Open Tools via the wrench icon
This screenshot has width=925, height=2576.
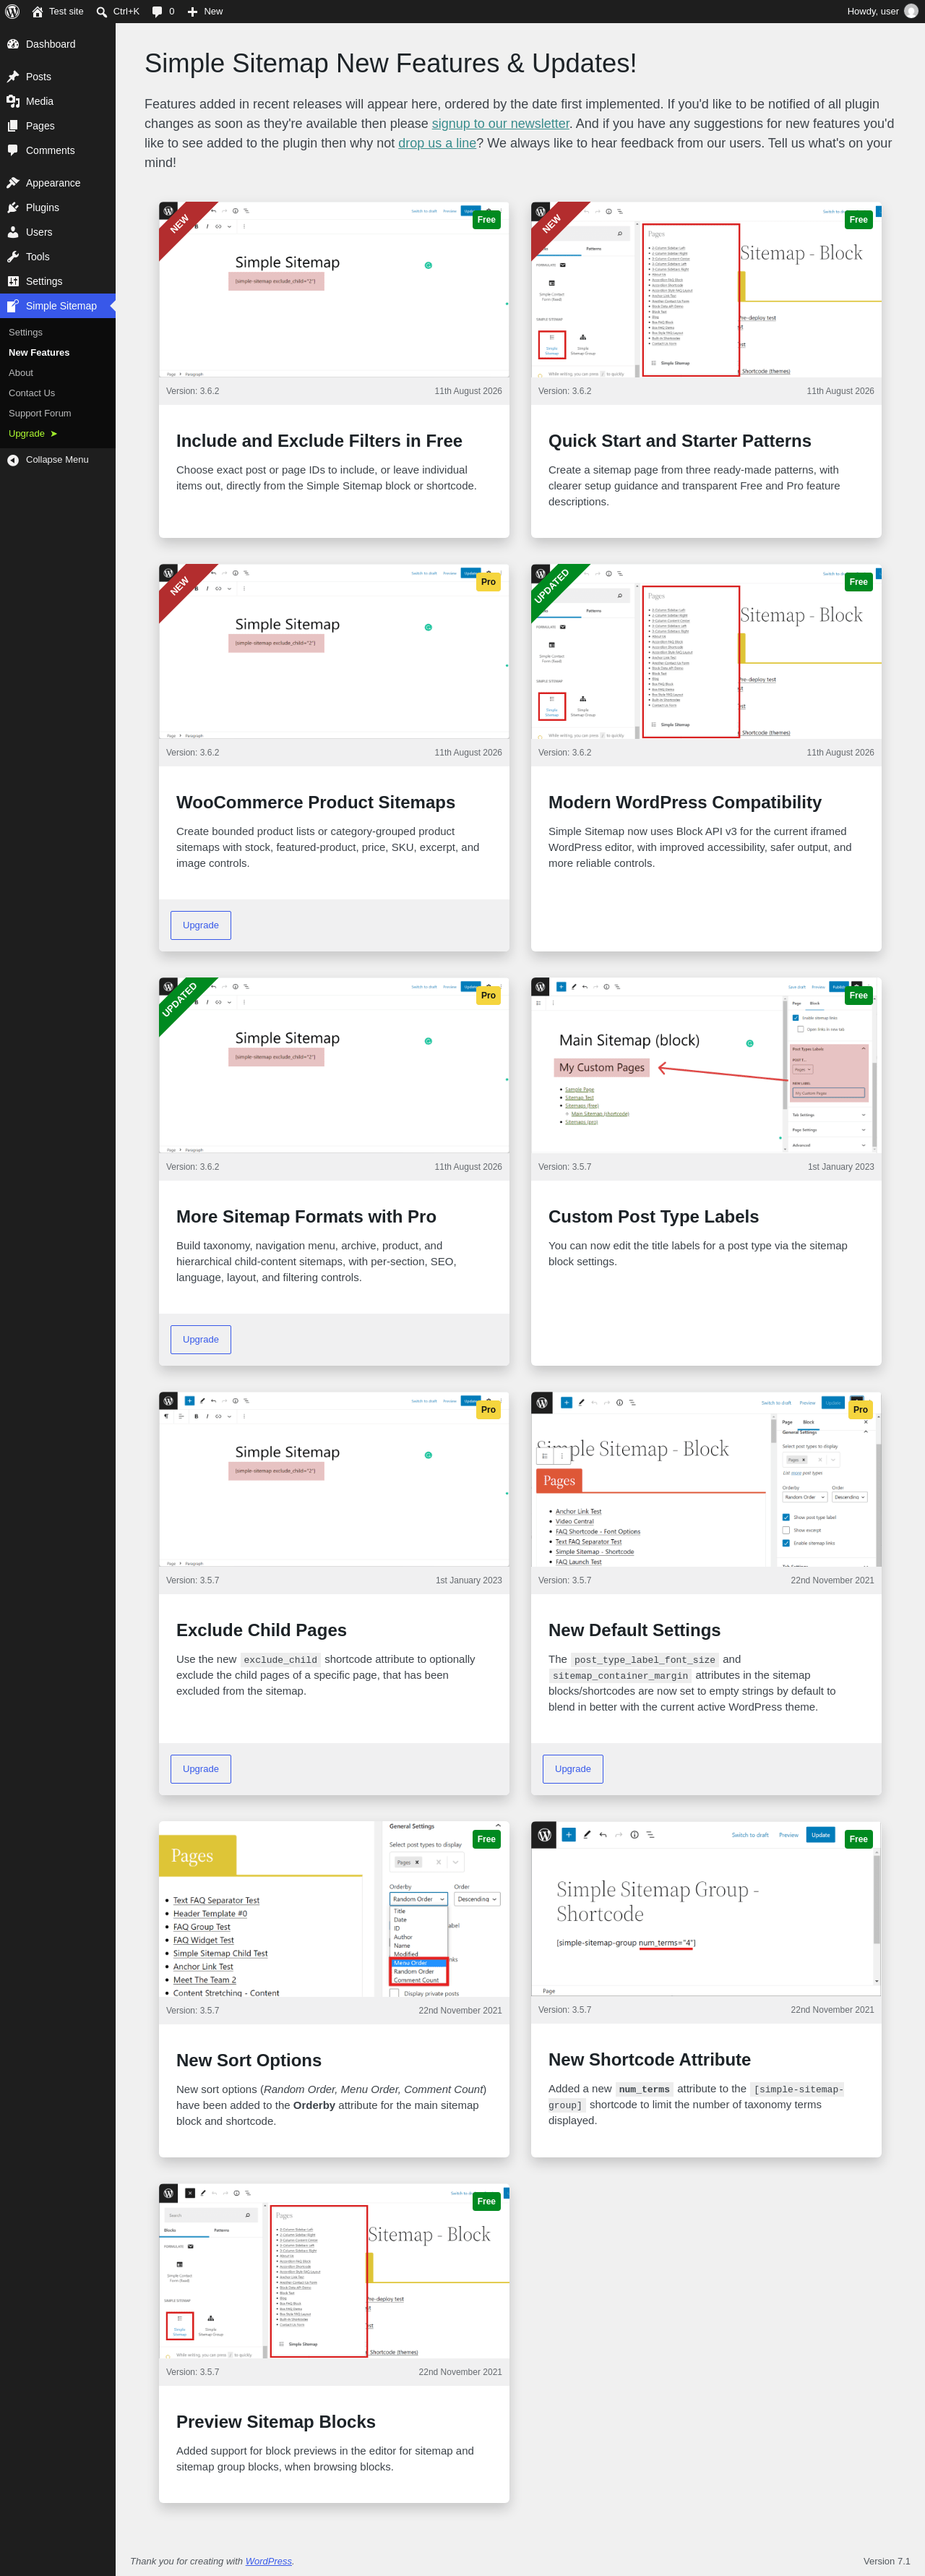[13, 257]
